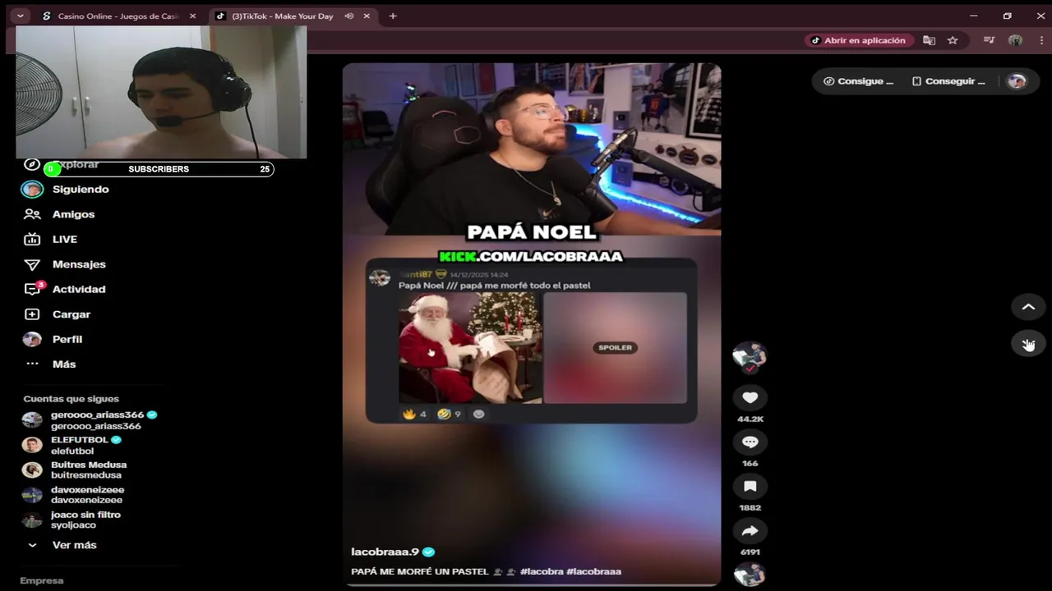
Task: Open the browser profile avatar
Action: click(x=1015, y=40)
